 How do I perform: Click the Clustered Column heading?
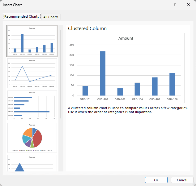(x=87, y=29)
